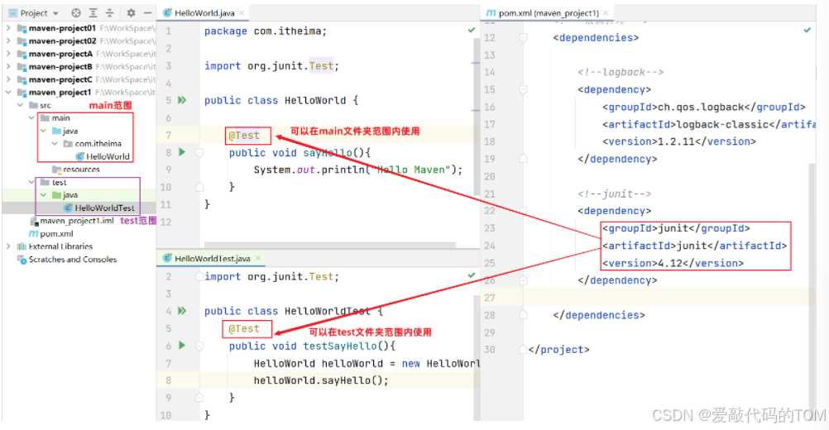Close the pom.xml tab
Viewport: 829px width, 430px height.
[606, 12]
